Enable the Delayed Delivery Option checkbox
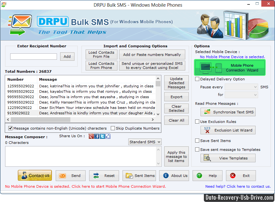 point(197,79)
